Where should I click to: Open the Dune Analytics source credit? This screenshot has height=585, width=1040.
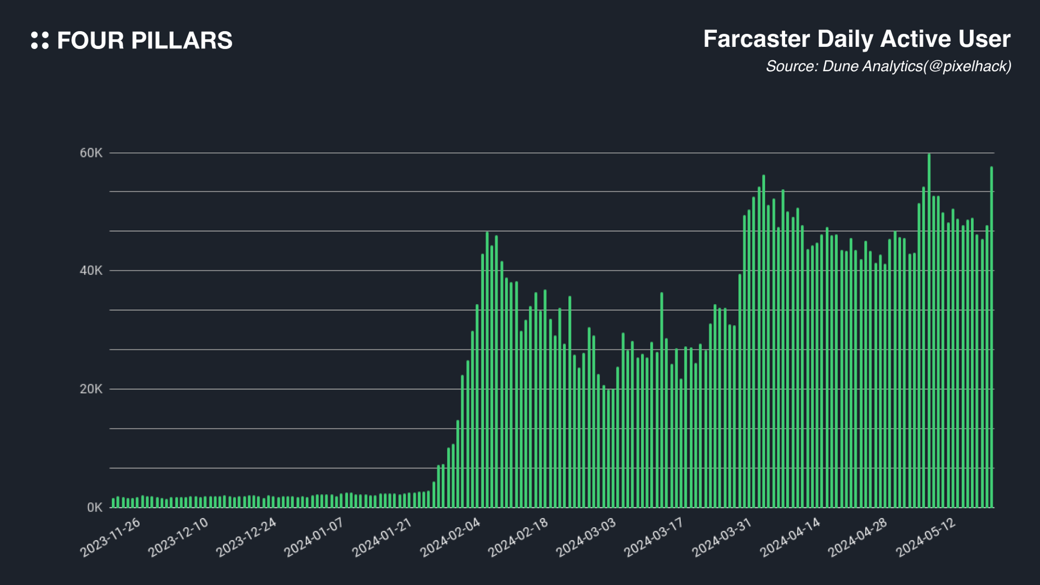888,67
